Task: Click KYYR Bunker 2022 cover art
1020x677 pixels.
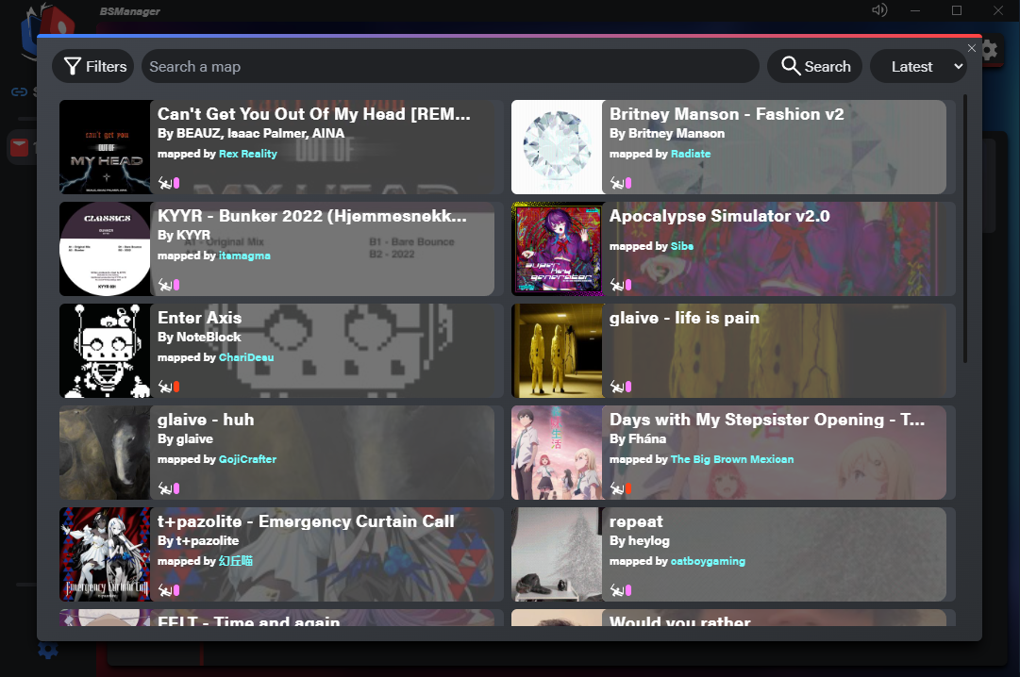Action: coord(106,249)
